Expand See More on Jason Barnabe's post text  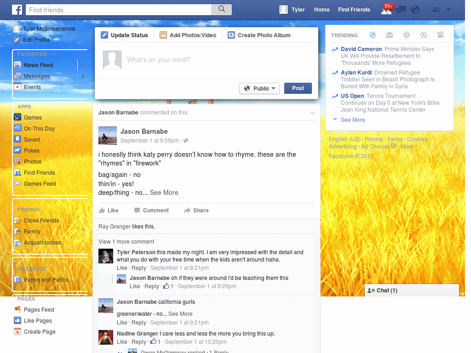[164, 193]
